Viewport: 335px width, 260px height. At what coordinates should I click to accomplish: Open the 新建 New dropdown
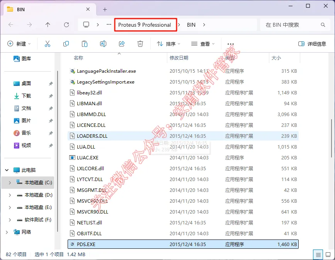(19, 44)
